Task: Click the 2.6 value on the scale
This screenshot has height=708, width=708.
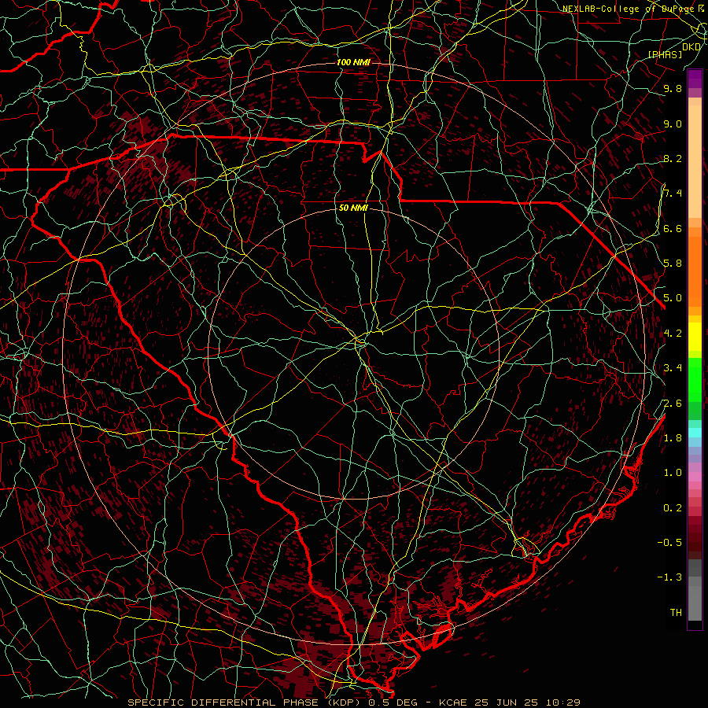Action: [x=673, y=404]
